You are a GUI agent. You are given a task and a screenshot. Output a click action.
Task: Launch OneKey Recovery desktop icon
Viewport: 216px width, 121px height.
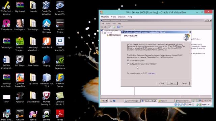click(47, 26)
